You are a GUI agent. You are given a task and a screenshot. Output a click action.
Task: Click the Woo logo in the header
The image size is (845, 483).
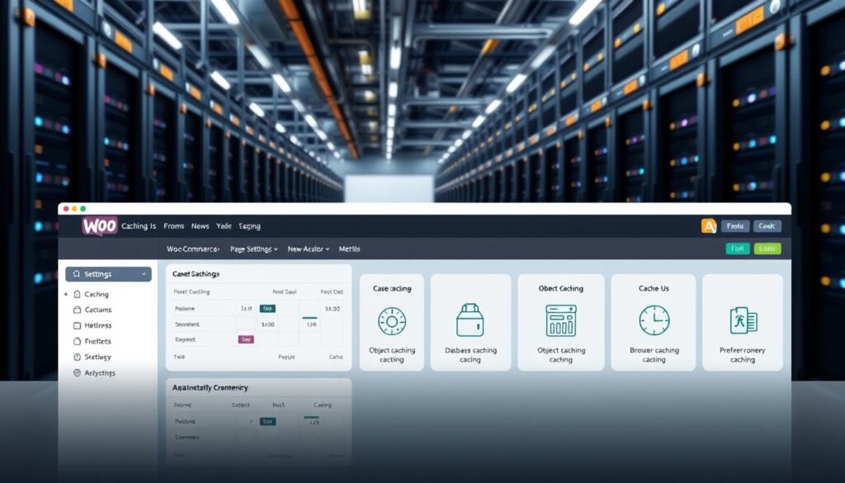(99, 226)
